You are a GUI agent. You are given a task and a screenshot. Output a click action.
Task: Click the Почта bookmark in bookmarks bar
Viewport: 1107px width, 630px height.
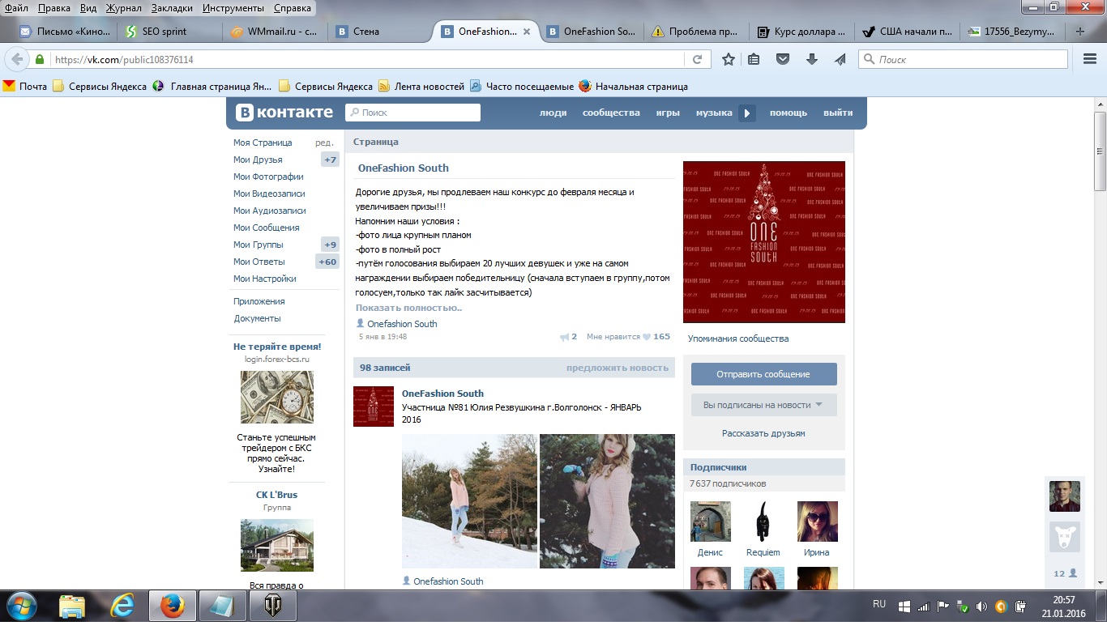(25, 87)
